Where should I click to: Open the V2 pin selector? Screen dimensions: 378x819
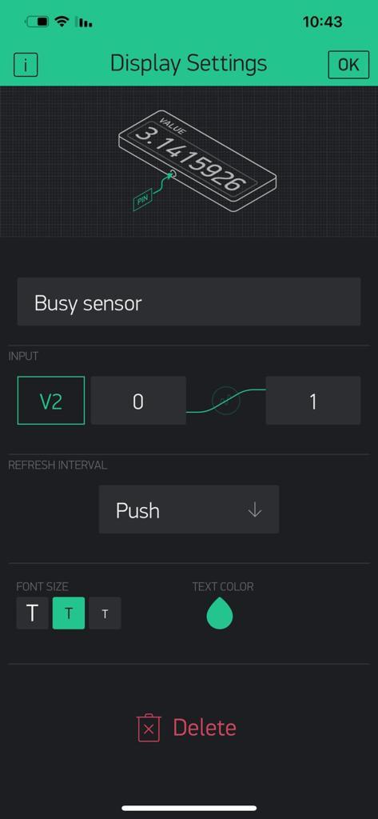point(51,400)
